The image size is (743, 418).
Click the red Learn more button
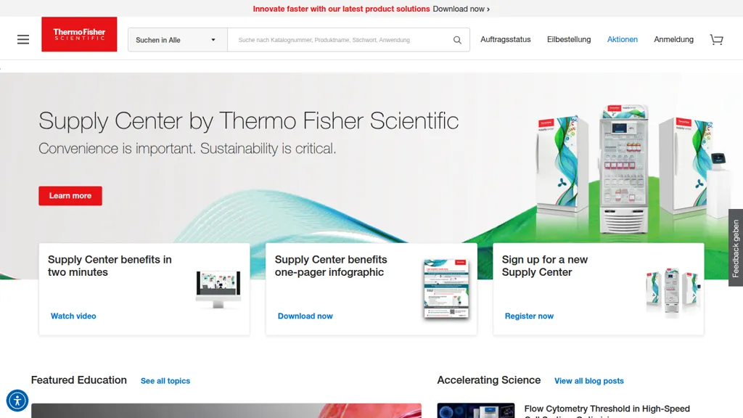pyautogui.click(x=70, y=196)
